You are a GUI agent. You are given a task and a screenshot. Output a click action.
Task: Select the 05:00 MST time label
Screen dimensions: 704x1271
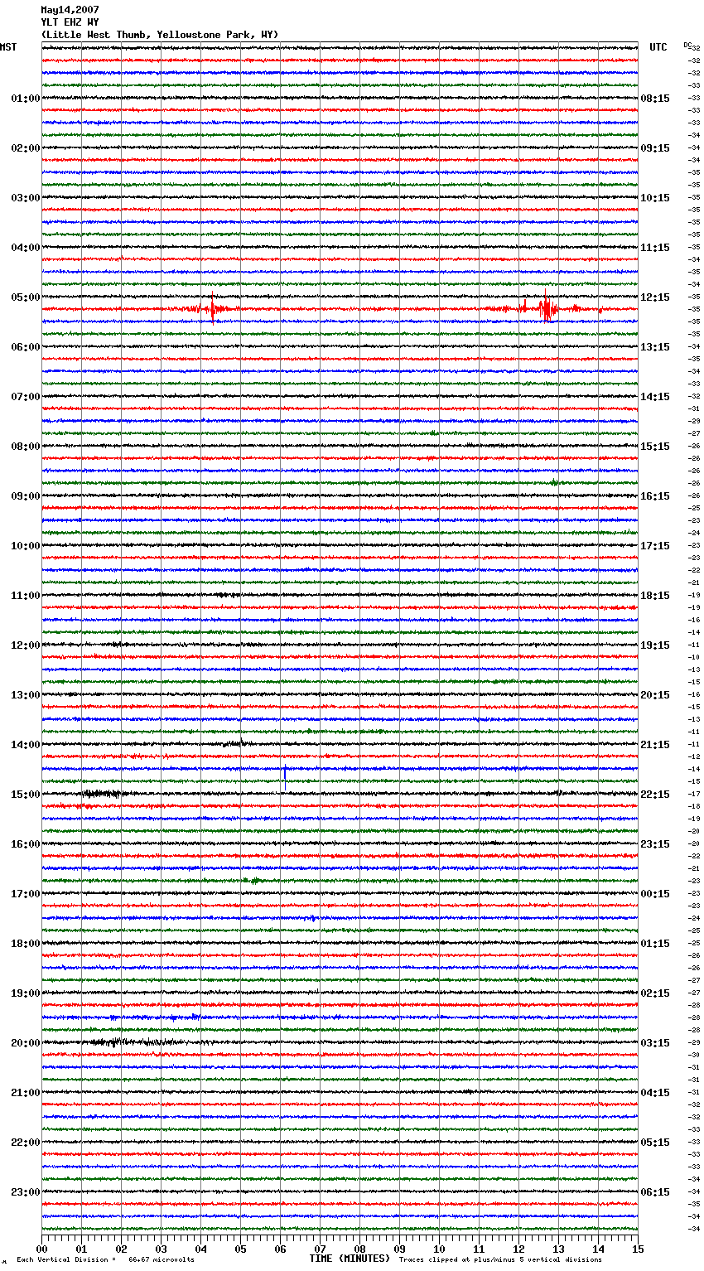click(26, 297)
